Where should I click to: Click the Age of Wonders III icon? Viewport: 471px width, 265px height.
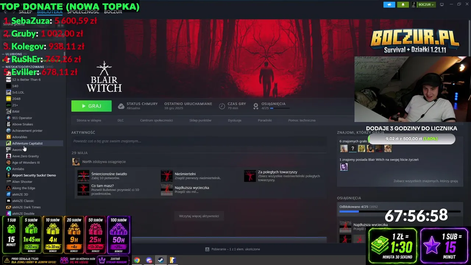tap(8, 162)
